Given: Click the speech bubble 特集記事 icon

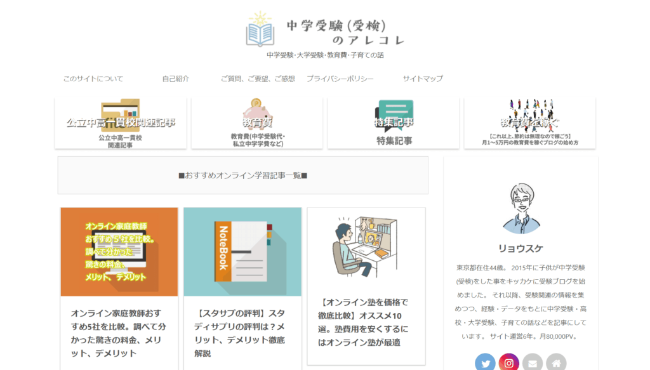Looking at the screenshot, I should (394, 115).
